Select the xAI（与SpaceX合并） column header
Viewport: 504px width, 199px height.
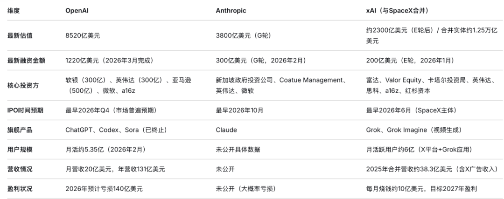tap(403, 10)
